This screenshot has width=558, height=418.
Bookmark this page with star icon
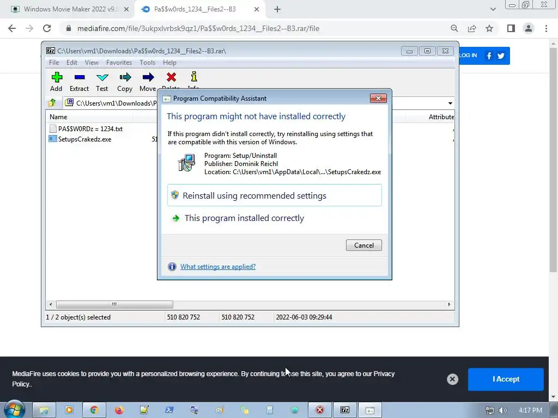pyautogui.click(x=489, y=28)
